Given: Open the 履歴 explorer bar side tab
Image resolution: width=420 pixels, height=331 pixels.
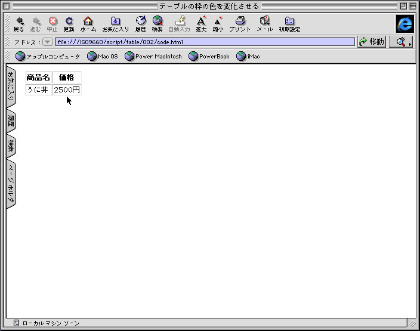Looking at the screenshot, I should pyautogui.click(x=11, y=121).
